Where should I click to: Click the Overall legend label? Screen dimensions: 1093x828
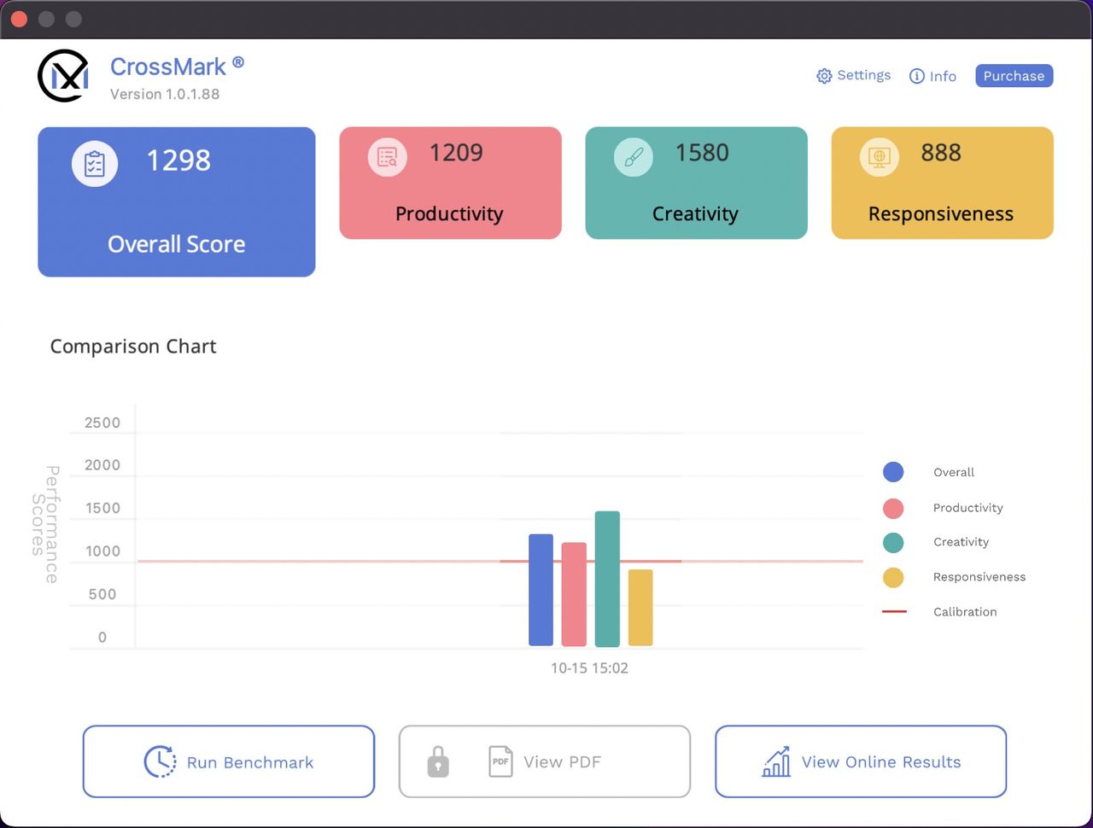coord(954,472)
